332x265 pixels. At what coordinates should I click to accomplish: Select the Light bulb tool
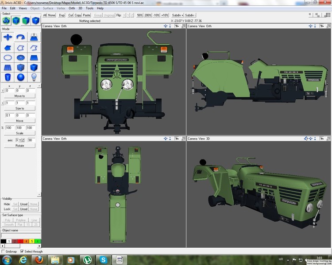[34, 77]
